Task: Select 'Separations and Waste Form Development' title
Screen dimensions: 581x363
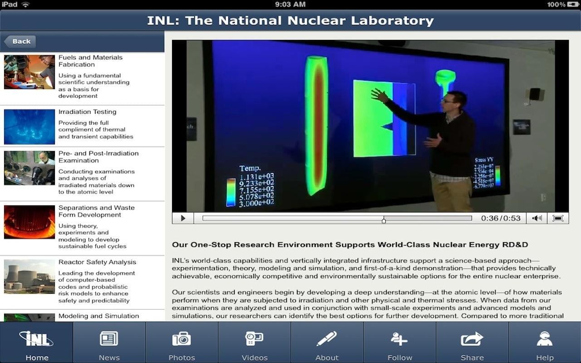Action: coord(96,211)
